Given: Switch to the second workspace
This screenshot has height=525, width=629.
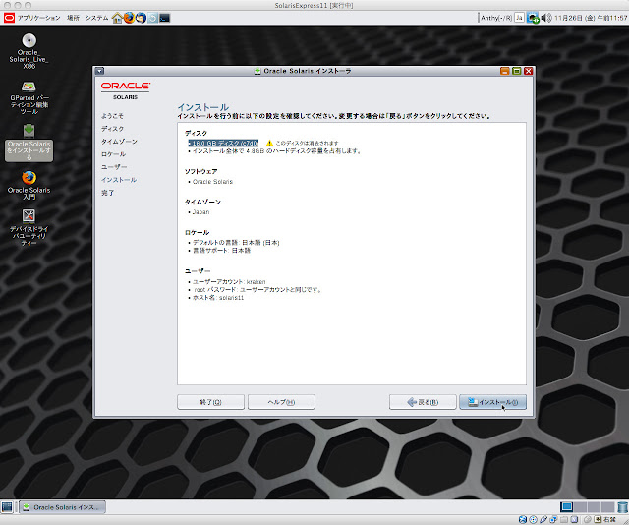Looking at the screenshot, I should point(581,507).
